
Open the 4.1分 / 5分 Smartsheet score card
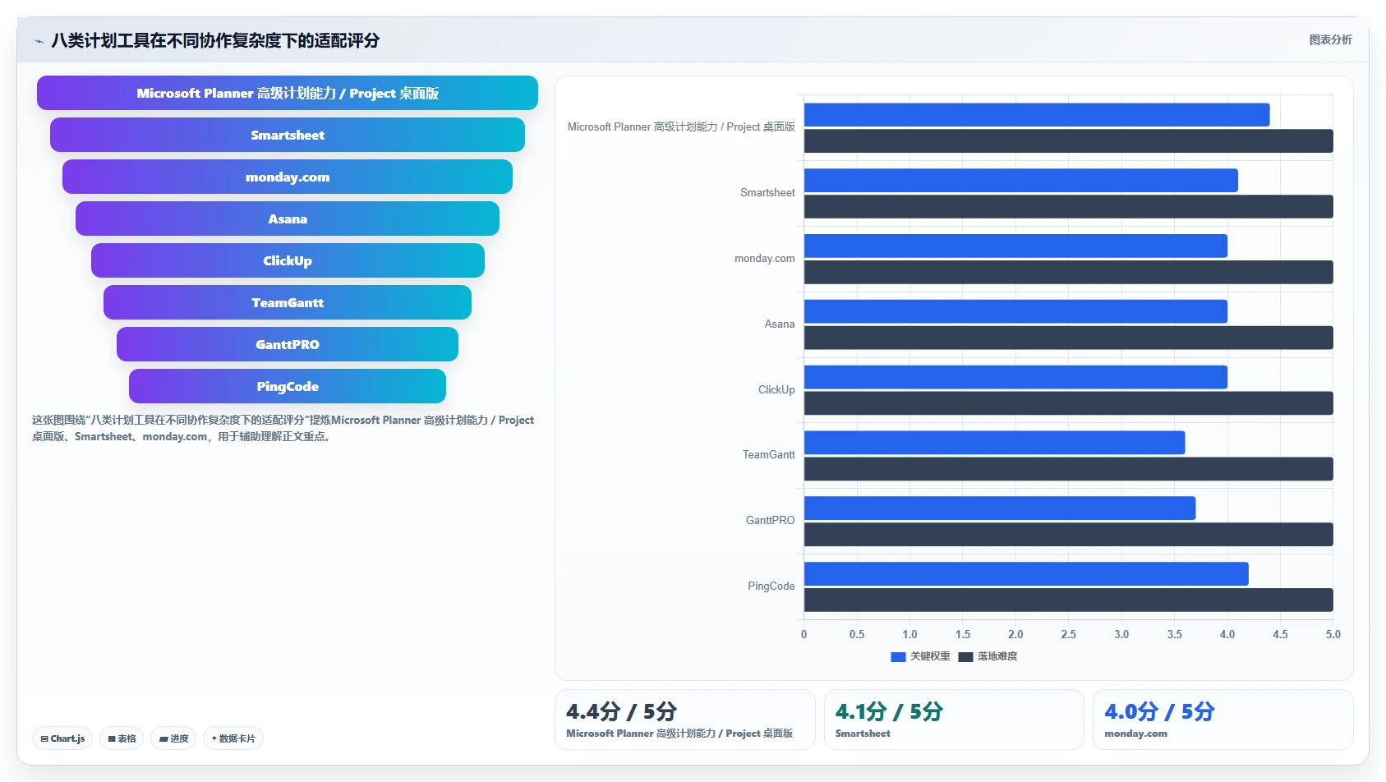[x=954, y=720]
